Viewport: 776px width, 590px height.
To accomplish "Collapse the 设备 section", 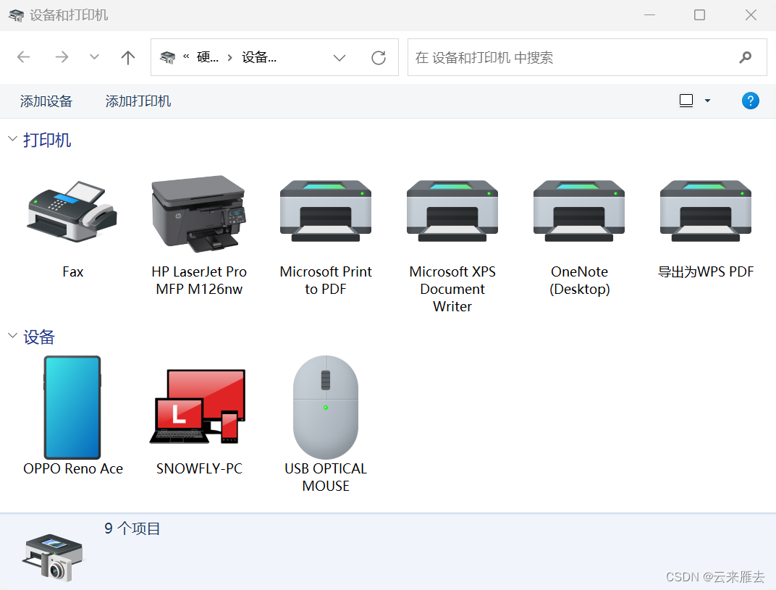I will click(x=12, y=336).
